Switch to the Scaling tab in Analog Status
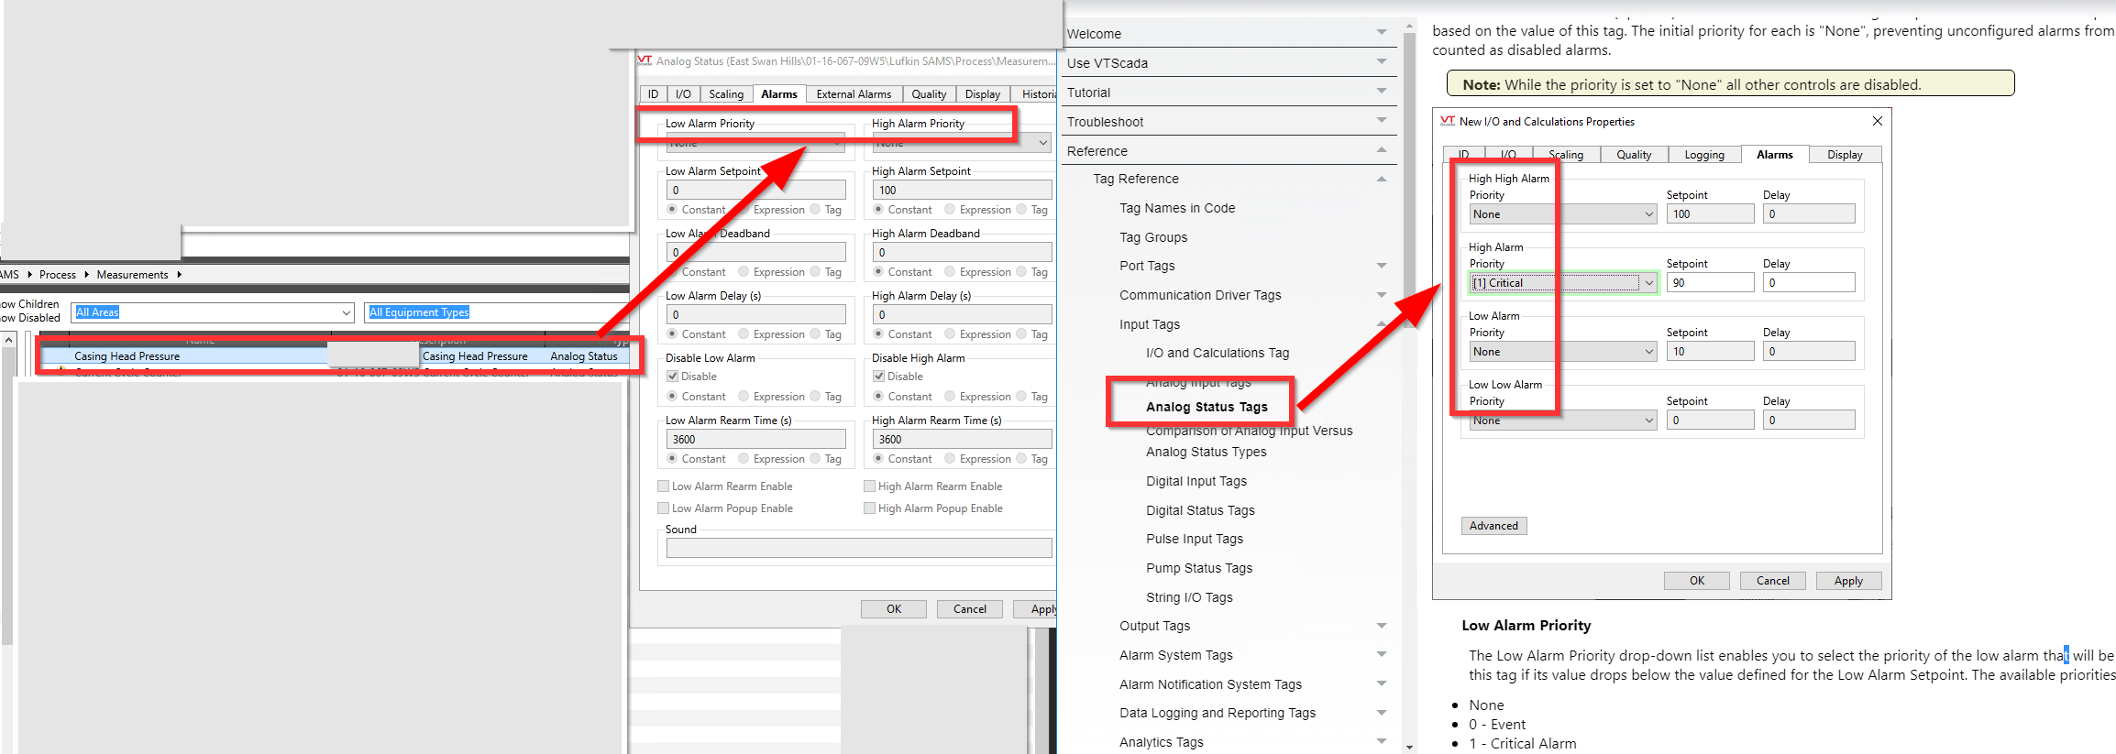2116x754 pixels. pos(725,94)
